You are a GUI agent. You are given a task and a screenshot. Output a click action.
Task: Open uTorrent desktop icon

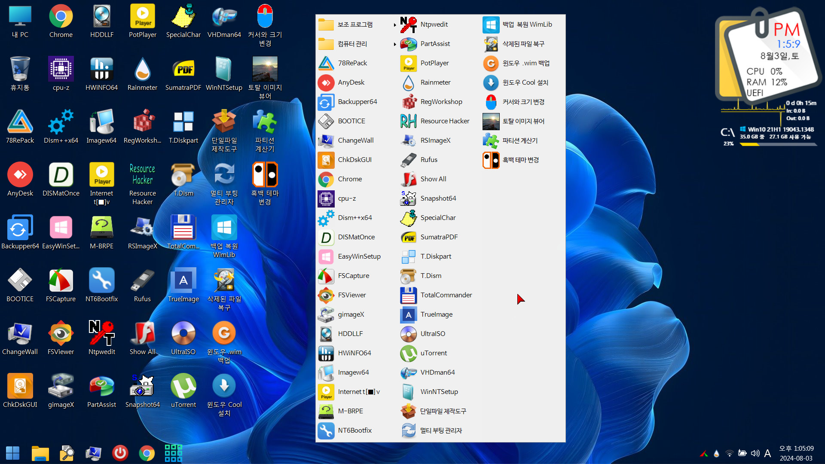(x=183, y=391)
